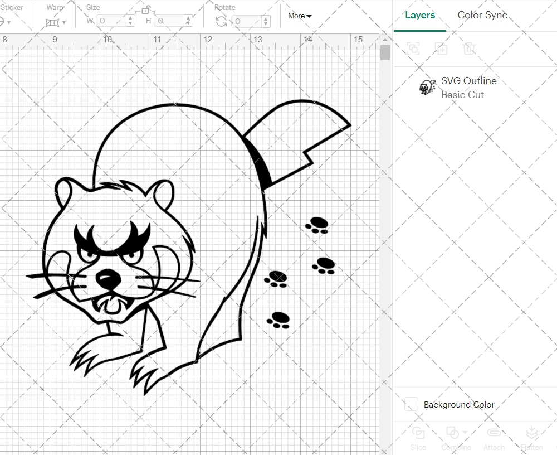
Task: Click the Flatten icon
Action: coord(531,433)
